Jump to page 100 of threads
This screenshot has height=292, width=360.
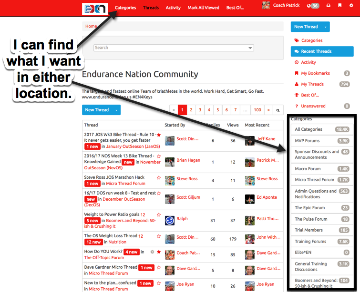[x=257, y=110]
